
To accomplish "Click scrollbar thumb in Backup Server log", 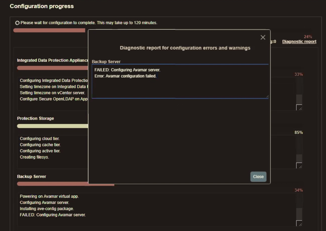I will pyautogui.click(x=299, y=214).
